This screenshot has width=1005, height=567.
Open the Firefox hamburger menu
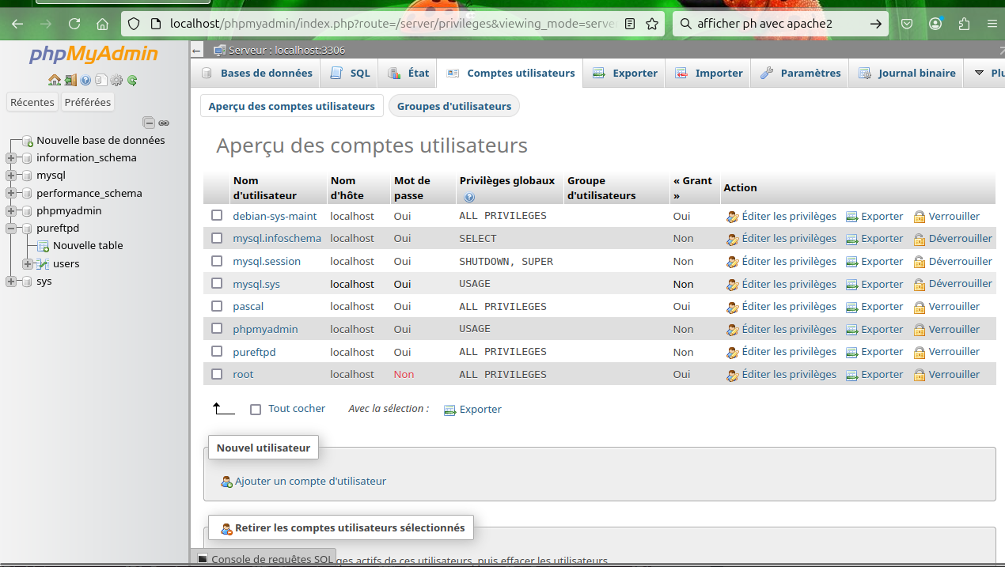pos(992,24)
